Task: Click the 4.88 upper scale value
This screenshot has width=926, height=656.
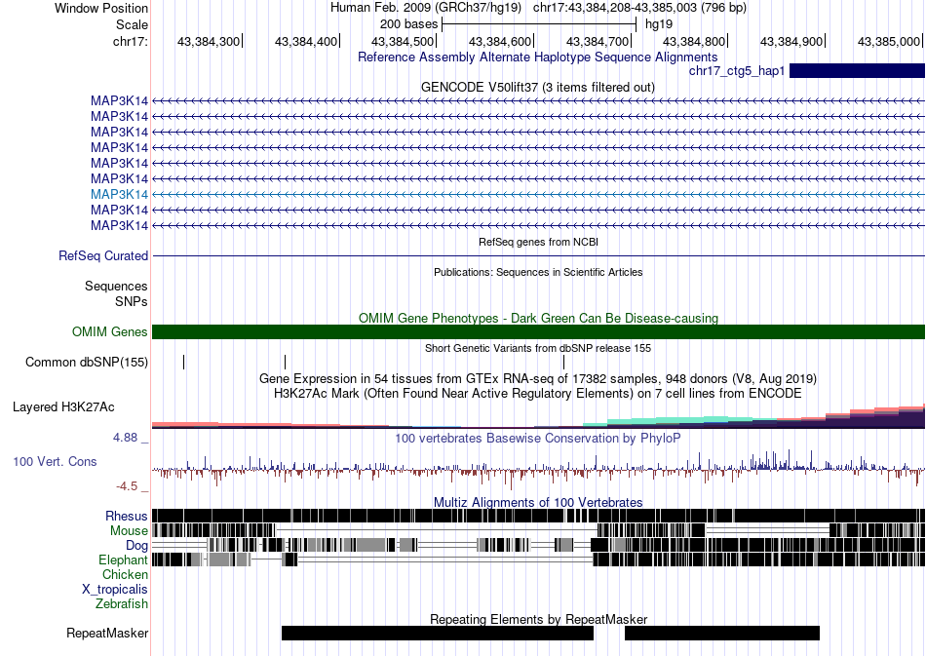Action: point(125,438)
